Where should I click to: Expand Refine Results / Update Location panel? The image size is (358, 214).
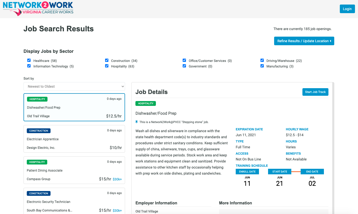tap(304, 41)
